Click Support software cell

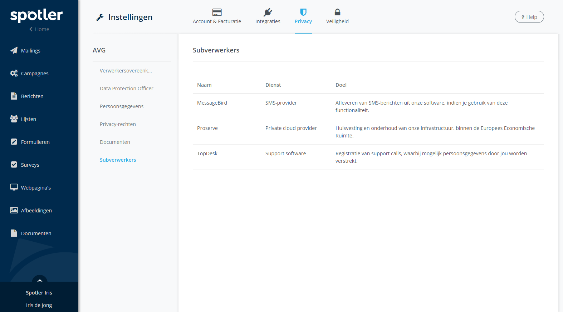pyautogui.click(x=286, y=154)
